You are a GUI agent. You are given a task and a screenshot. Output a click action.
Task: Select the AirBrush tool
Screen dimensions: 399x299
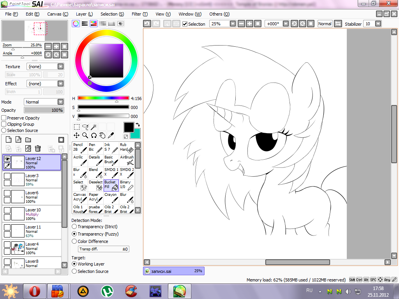pos(127,160)
